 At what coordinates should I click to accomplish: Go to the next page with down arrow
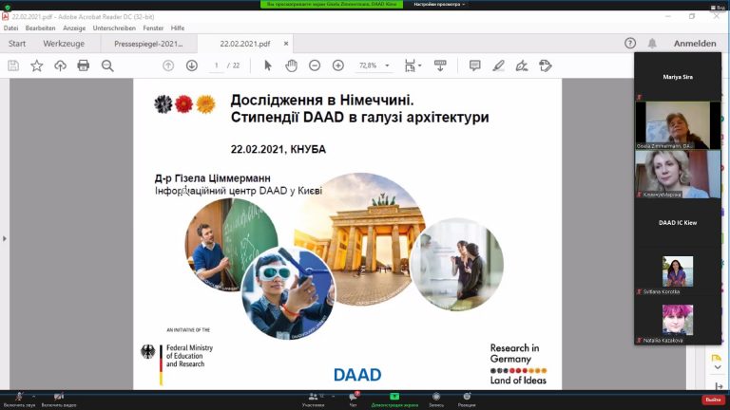pyautogui.click(x=192, y=65)
